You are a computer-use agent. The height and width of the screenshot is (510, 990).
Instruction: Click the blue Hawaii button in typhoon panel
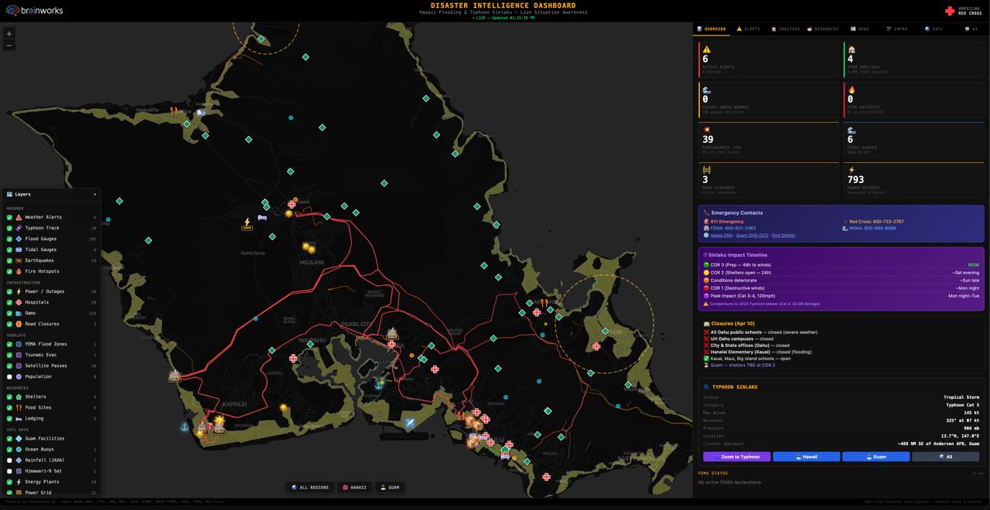(x=806, y=457)
